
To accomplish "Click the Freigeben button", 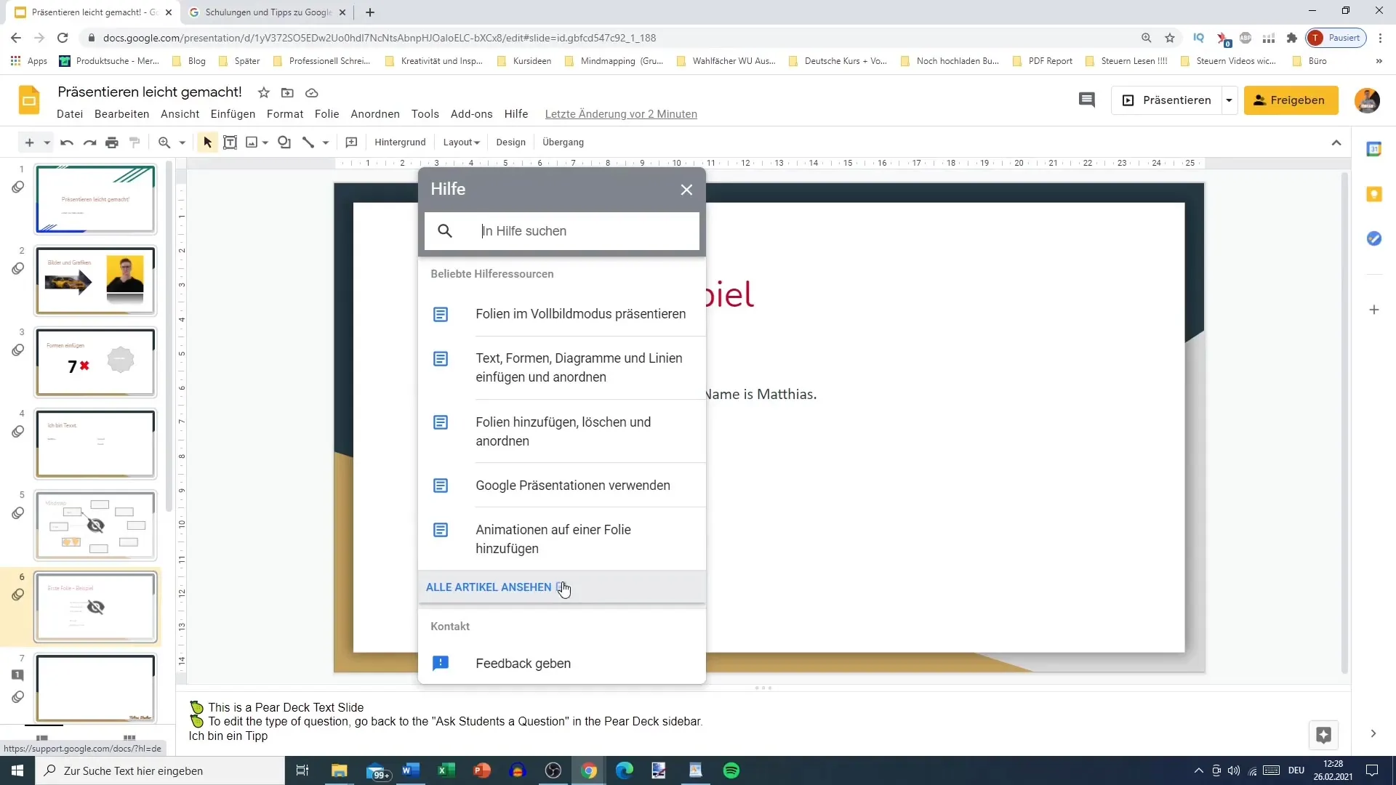I will pos(1290,100).
